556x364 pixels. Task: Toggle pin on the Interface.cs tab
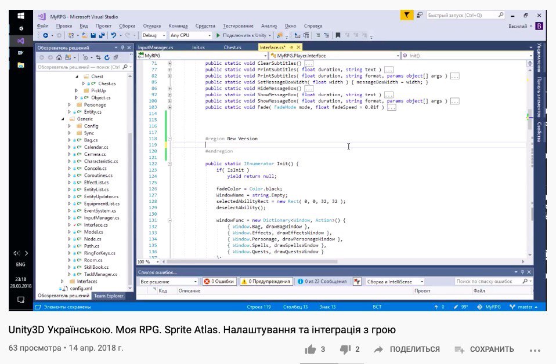pyautogui.click(x=291, y=48)
